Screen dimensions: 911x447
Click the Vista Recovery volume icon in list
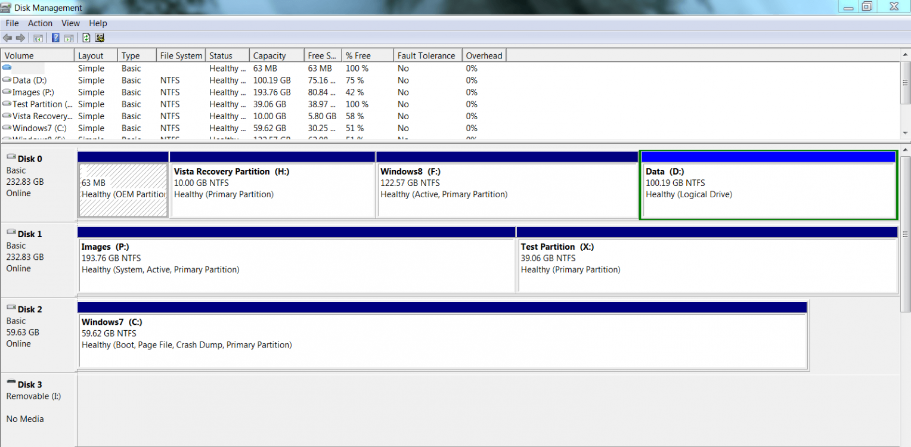tap(7, 116)
